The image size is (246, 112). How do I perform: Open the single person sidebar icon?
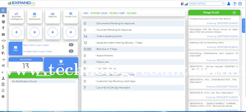click(3, 78)
